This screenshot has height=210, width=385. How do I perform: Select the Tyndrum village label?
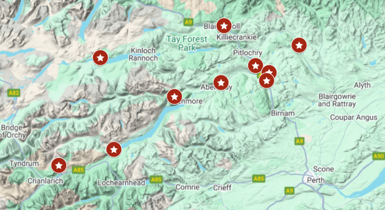(24, 163)
